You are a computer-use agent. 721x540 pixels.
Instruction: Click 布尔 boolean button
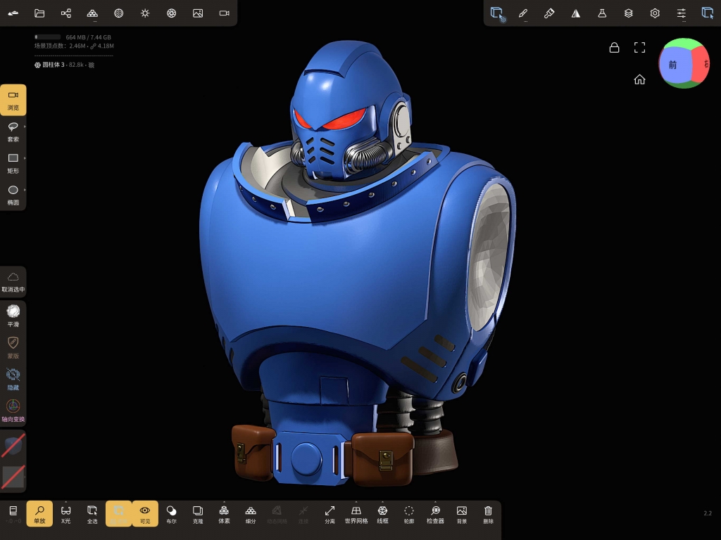click(172, 514)
